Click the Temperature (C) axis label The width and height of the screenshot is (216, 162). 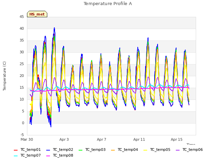(4, 76)
